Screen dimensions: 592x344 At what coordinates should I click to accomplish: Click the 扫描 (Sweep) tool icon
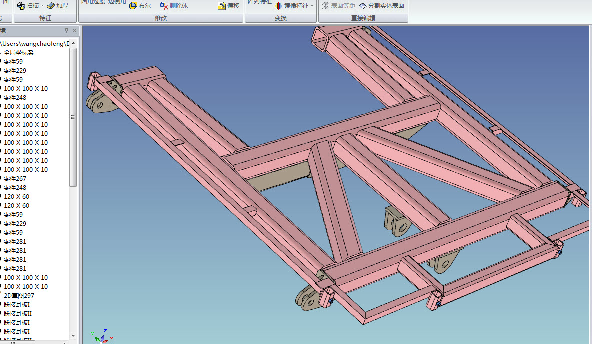[21, 6]
